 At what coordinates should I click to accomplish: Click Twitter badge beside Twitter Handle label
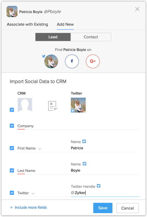(x=99, y=186)
